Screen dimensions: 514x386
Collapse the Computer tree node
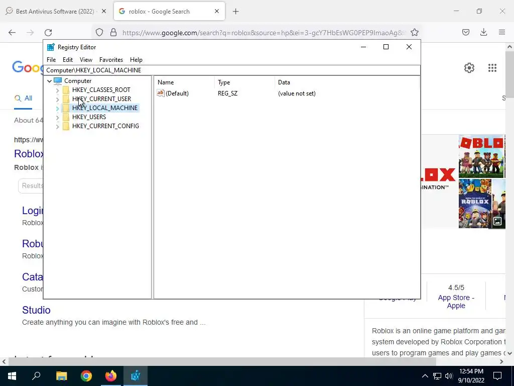tap(49, 81)
